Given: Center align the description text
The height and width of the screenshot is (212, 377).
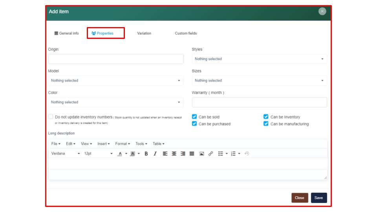Looking at the screenshot, I should [174, 154].
